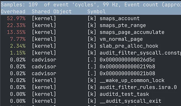Viewport: 181px width, 106px height.
Task: Select the vm_normal_page row
Action: coord(91,39)
